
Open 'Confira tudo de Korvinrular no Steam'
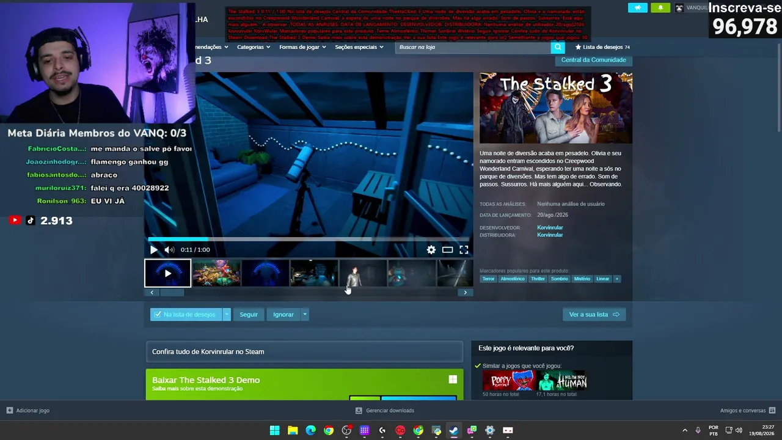304,351
